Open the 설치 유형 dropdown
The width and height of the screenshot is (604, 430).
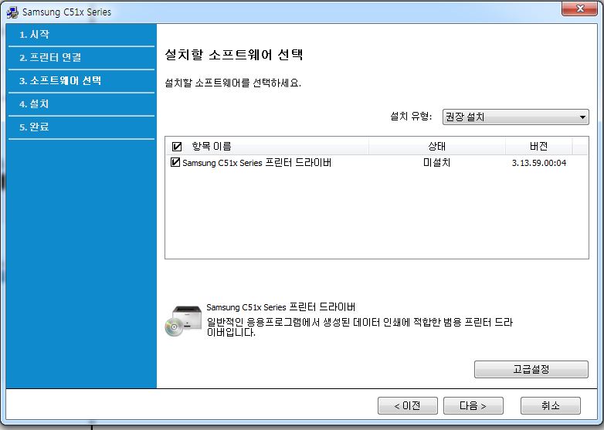tap(515, 117)
